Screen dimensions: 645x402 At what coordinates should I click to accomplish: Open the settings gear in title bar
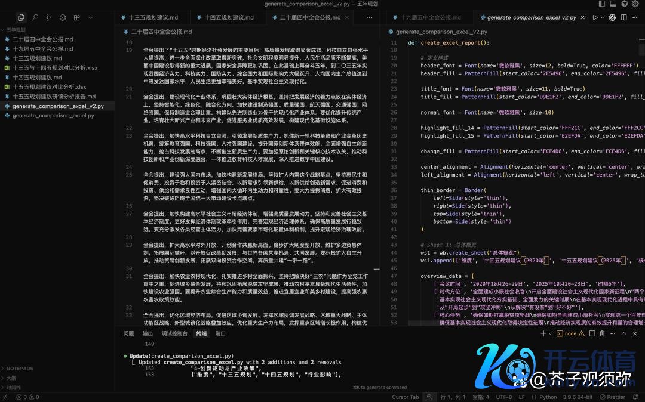(637, 4)
